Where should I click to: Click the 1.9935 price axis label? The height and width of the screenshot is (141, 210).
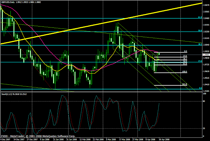tap(206, 51)
